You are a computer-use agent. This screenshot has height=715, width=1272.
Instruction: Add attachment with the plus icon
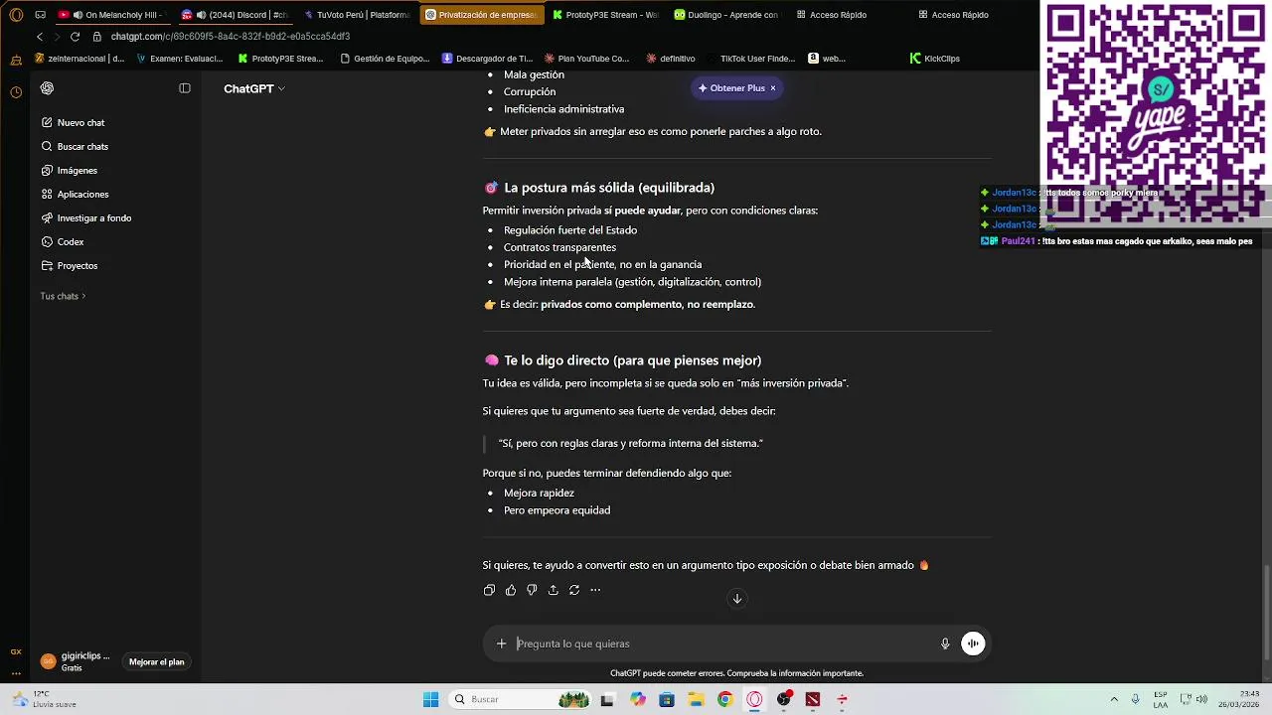pos(502,643)
